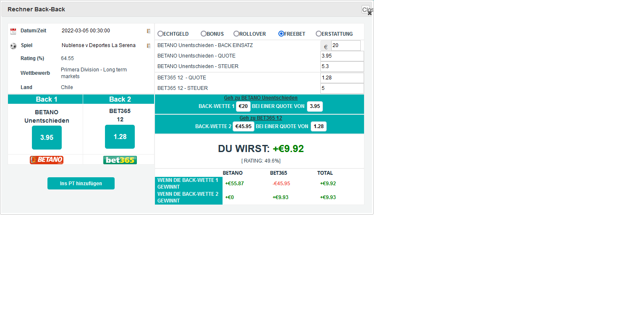
Task: Open the Geh zu BET365 12 link
Action: (261, 118)
